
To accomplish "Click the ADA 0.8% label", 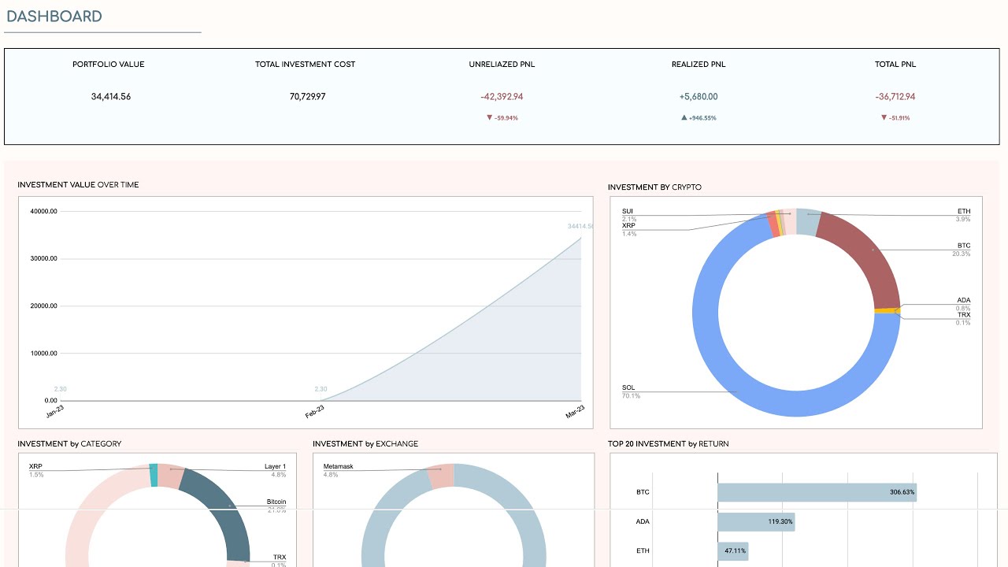I will click(x=963, y=304).
